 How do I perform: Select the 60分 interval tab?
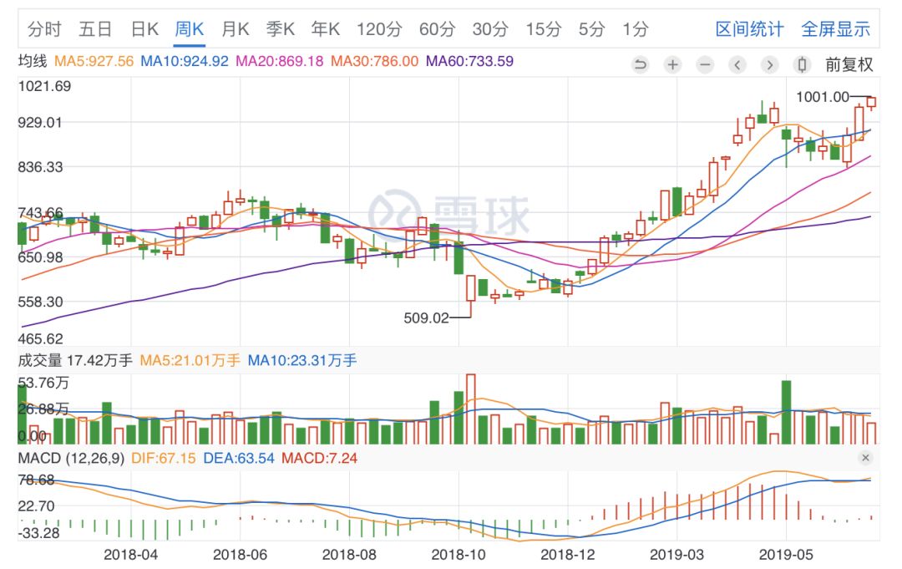pos(437,29)
